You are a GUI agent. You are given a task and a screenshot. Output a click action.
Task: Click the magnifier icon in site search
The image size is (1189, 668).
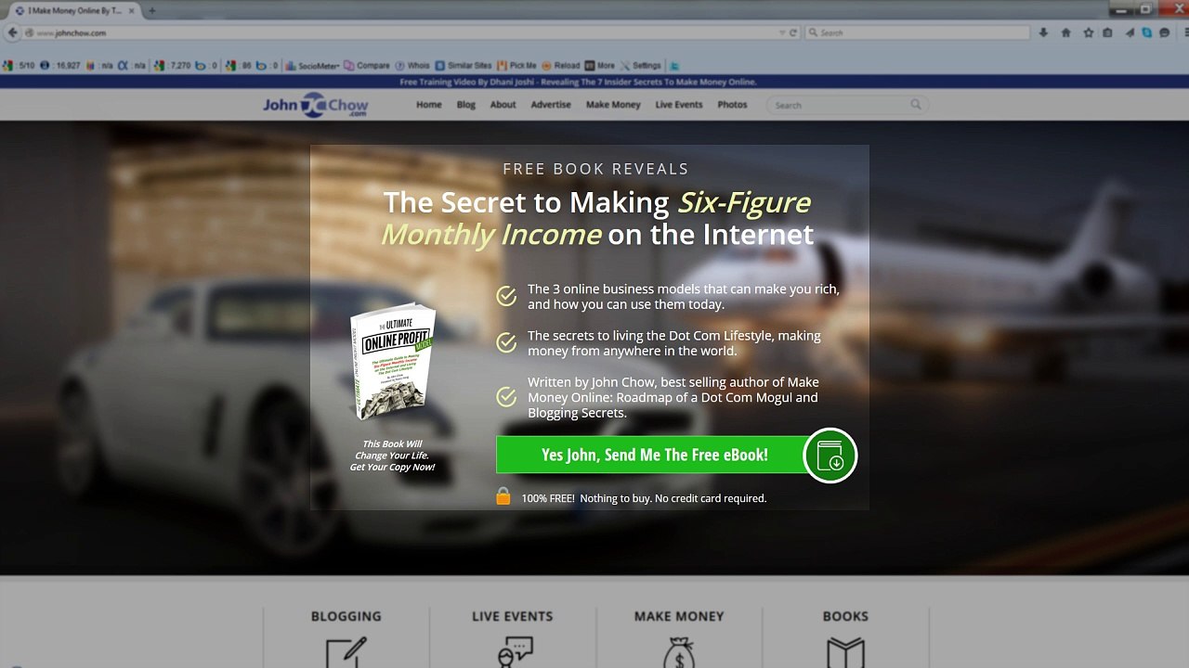pyautogui.click(x=916, y=105)
